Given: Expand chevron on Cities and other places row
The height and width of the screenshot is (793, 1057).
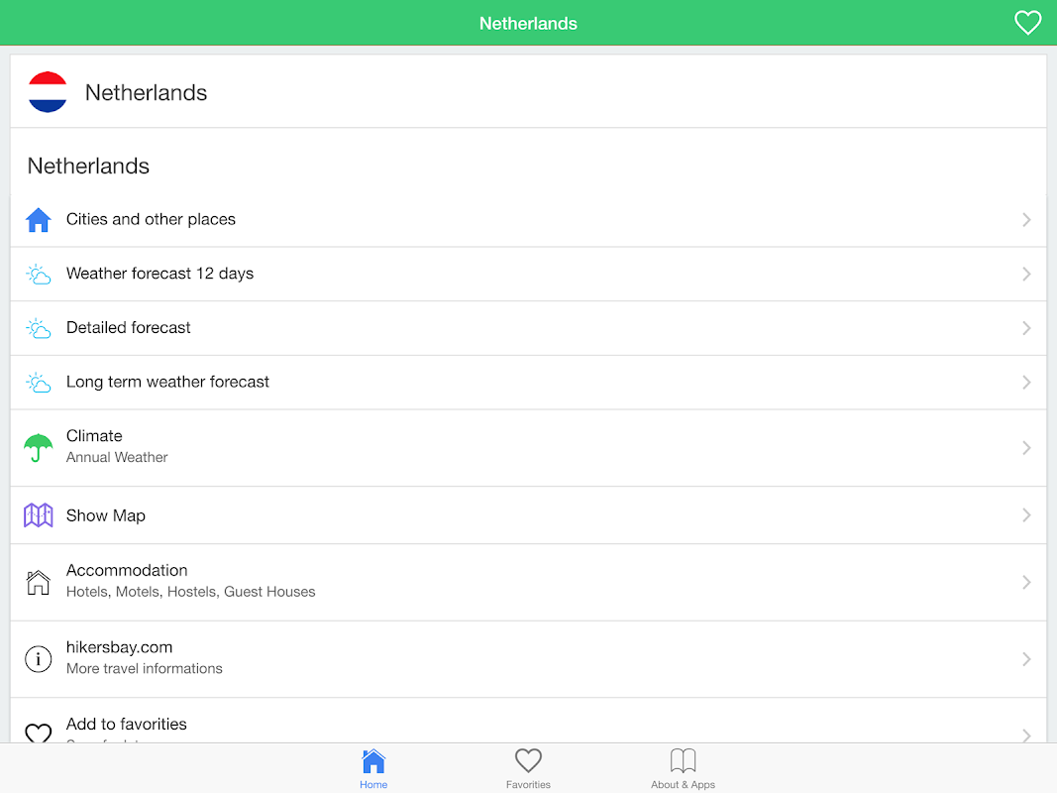Looking at the screenshot, I should click(x=1026, y=220).
